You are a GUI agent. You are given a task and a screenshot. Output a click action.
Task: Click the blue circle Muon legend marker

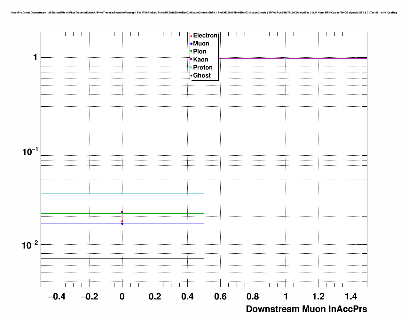click(191, 44)
